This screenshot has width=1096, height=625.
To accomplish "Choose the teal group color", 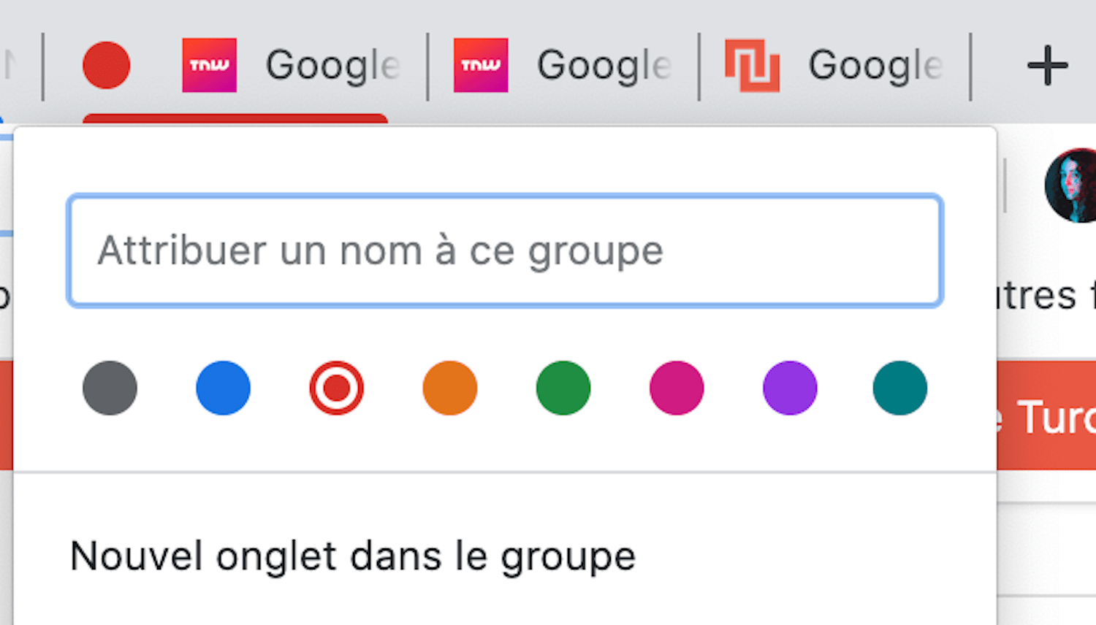I will 900,388.
